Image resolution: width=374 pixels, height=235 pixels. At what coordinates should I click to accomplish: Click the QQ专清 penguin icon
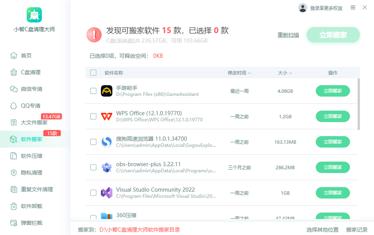[14, 106]
